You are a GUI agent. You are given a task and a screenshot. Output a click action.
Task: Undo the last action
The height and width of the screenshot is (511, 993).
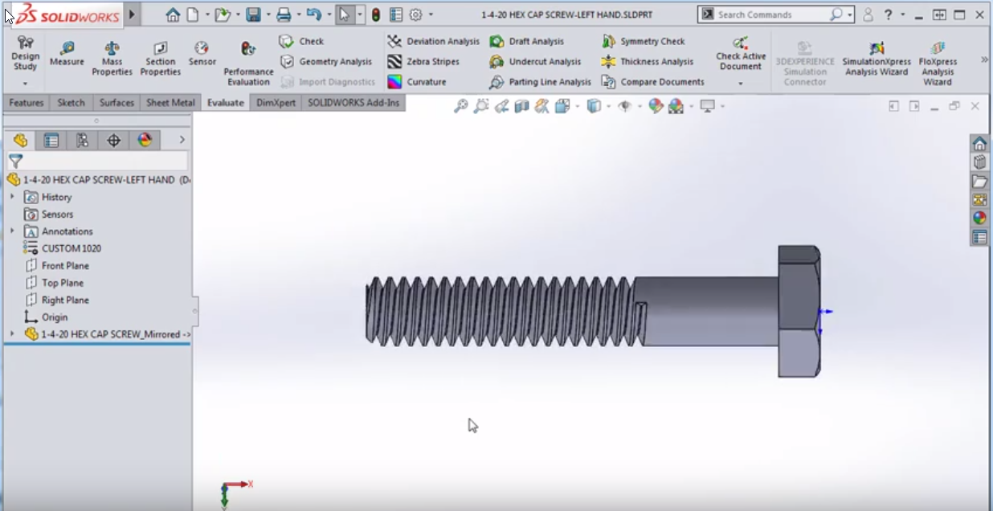click(314, 14)
